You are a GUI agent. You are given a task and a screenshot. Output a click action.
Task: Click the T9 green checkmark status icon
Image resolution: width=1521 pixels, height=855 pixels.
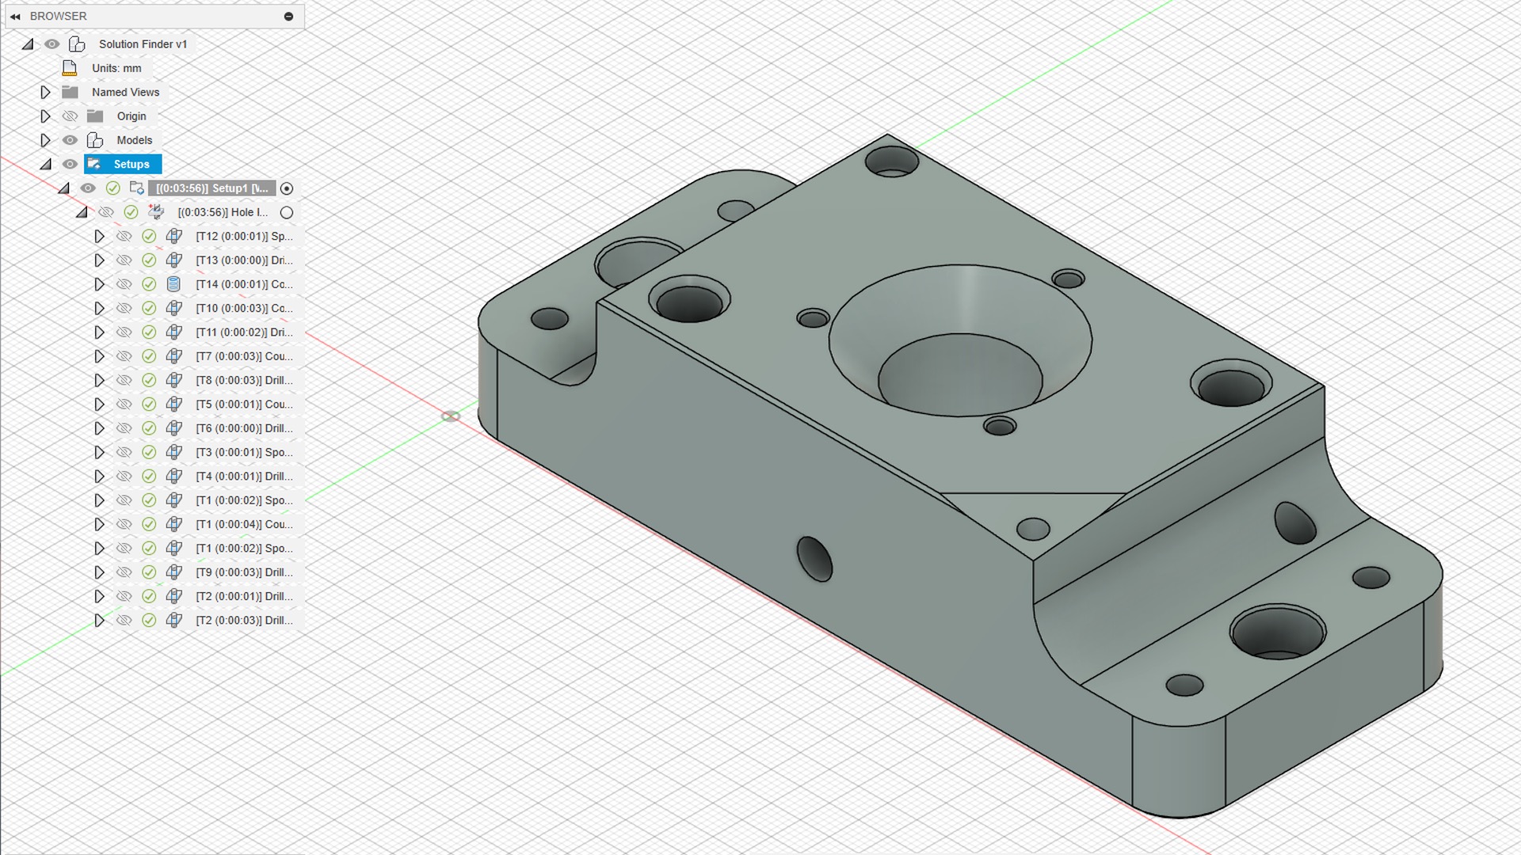click(149, 572)
